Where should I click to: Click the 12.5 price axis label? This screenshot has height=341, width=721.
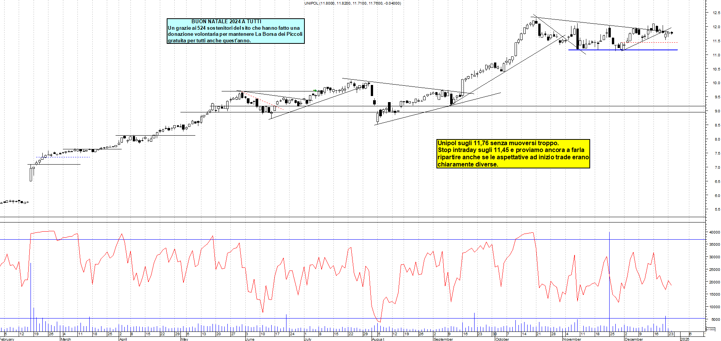716,13
